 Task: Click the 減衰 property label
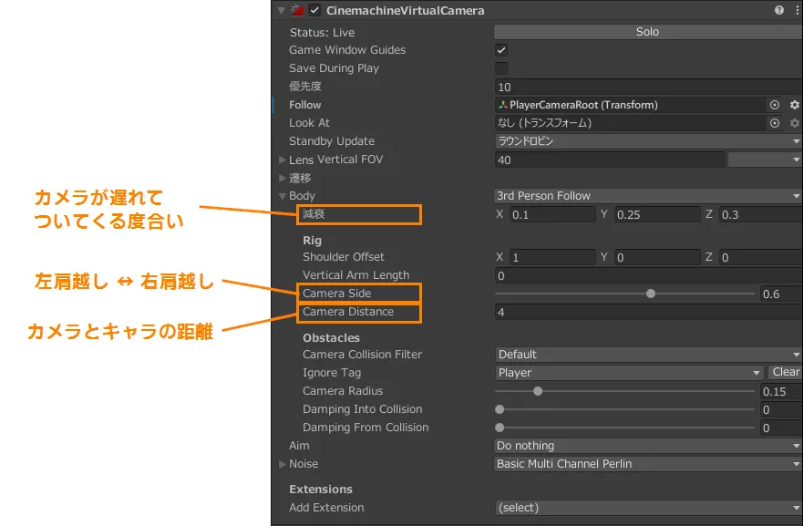[314, 214]
